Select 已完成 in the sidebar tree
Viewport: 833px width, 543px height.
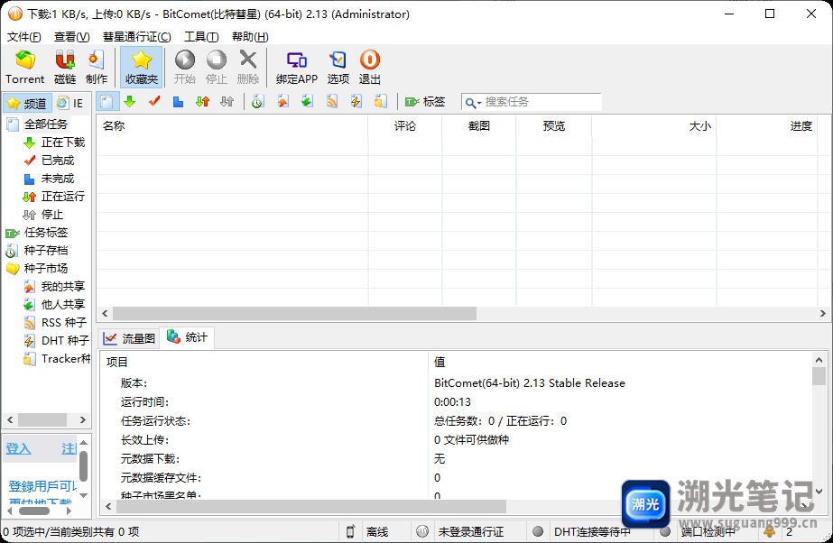(x=58, y=161)
